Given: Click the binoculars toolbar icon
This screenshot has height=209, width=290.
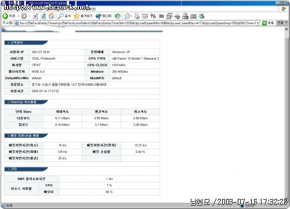Looking at the screenshot, I should 161,16.
